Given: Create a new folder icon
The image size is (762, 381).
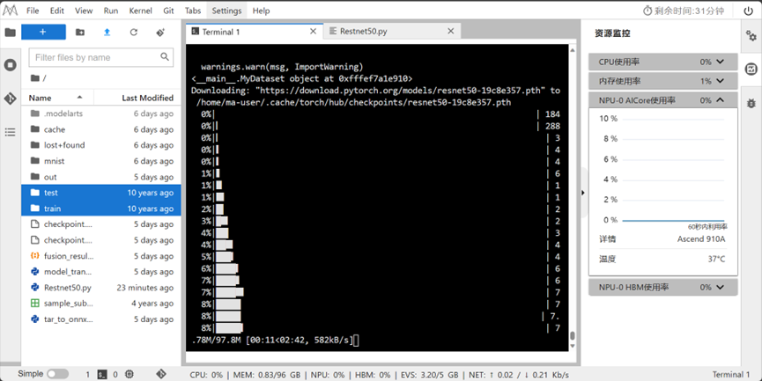Looking at the screenshot, I should coord(80,32).
